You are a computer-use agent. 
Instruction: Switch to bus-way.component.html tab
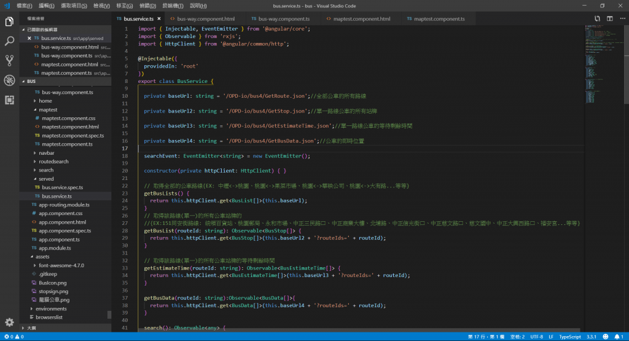(x=205, y=19)
